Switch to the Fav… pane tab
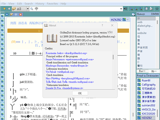This screenshot has width=160, height=120. pos(142,71)
